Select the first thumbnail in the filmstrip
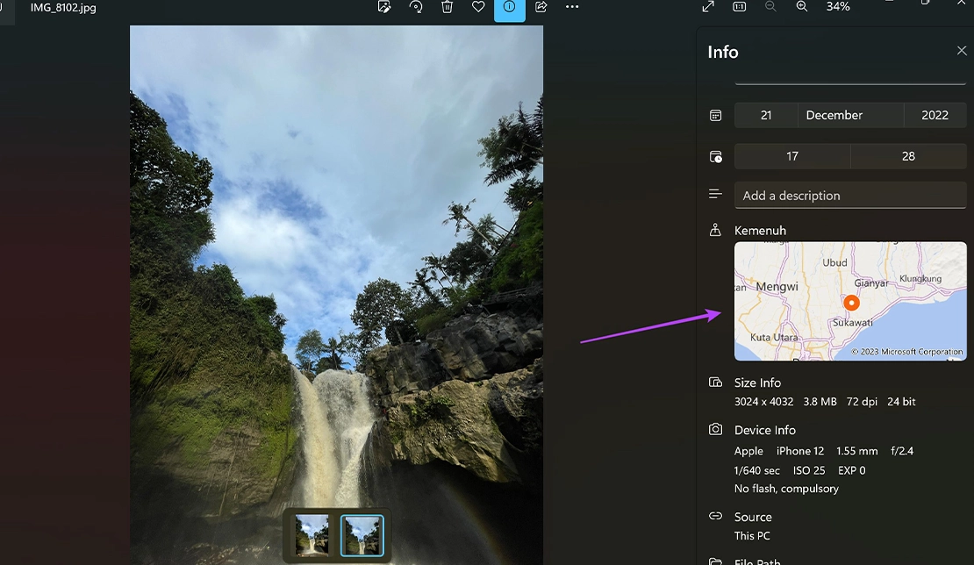Viewport: 974px width, 565px height. click(312, 534)
